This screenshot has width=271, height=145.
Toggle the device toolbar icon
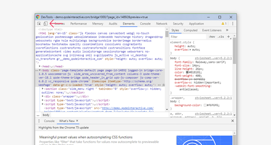[x=45, y=24]
